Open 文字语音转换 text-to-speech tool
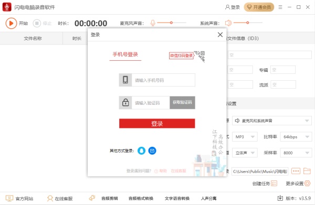 177,198
